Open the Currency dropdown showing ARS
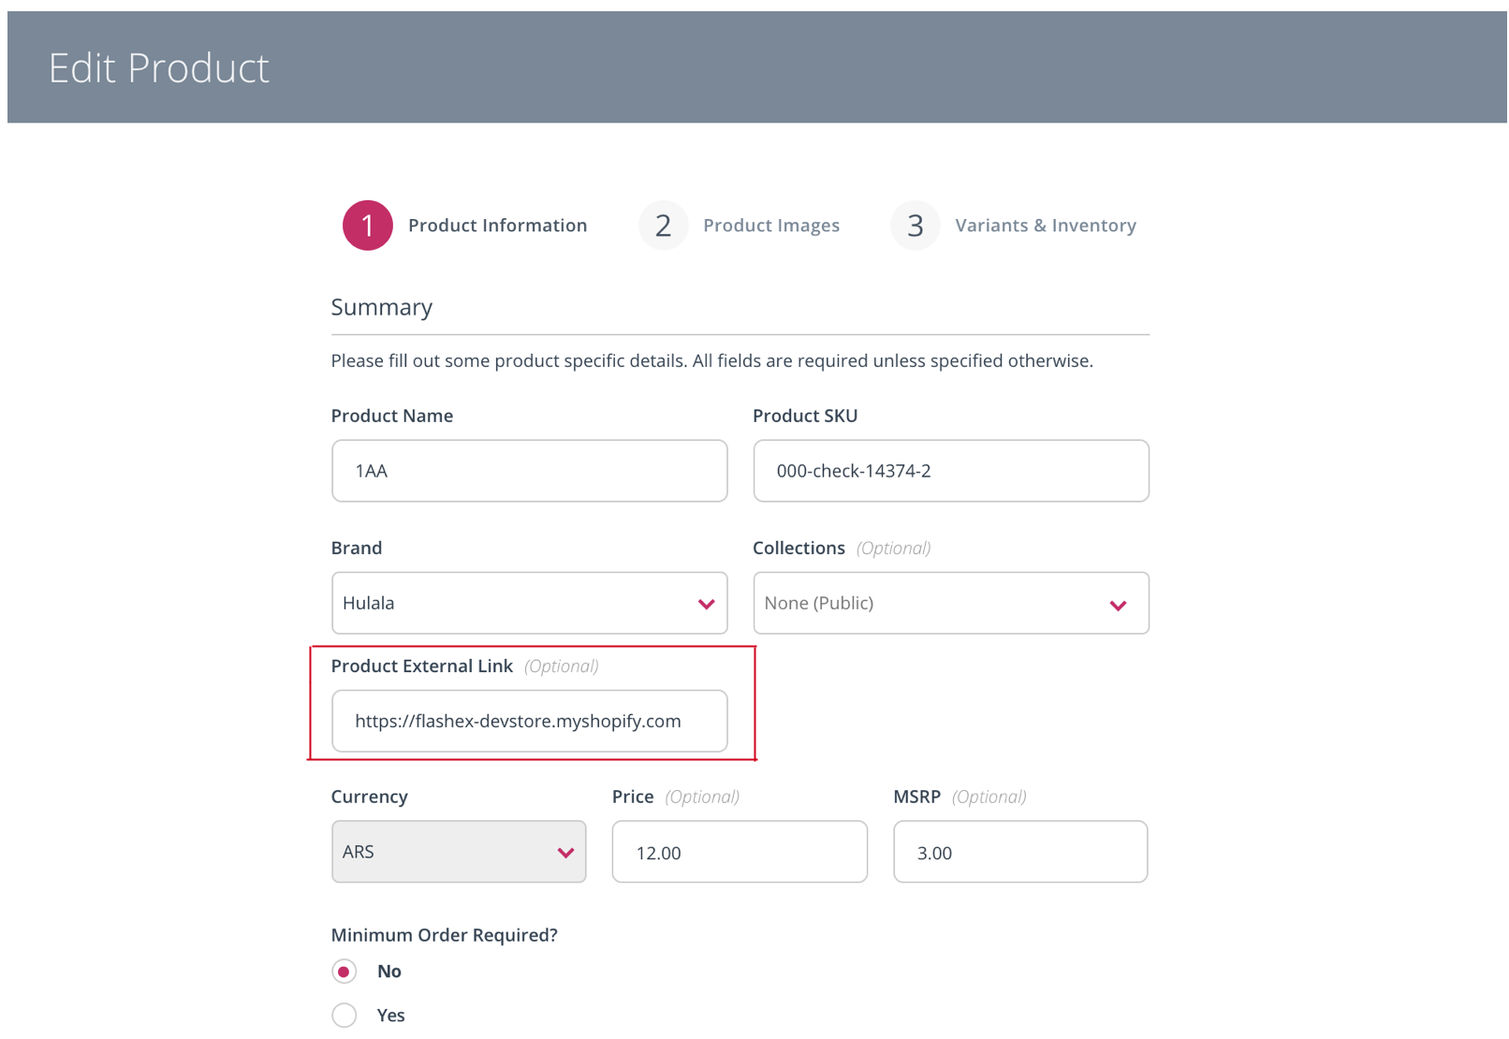Viewport: 1509px width, 1039px height. (459, 852)
